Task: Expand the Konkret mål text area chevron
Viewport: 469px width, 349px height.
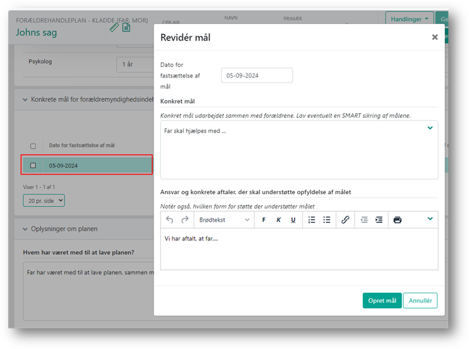Action: (430, 127)
